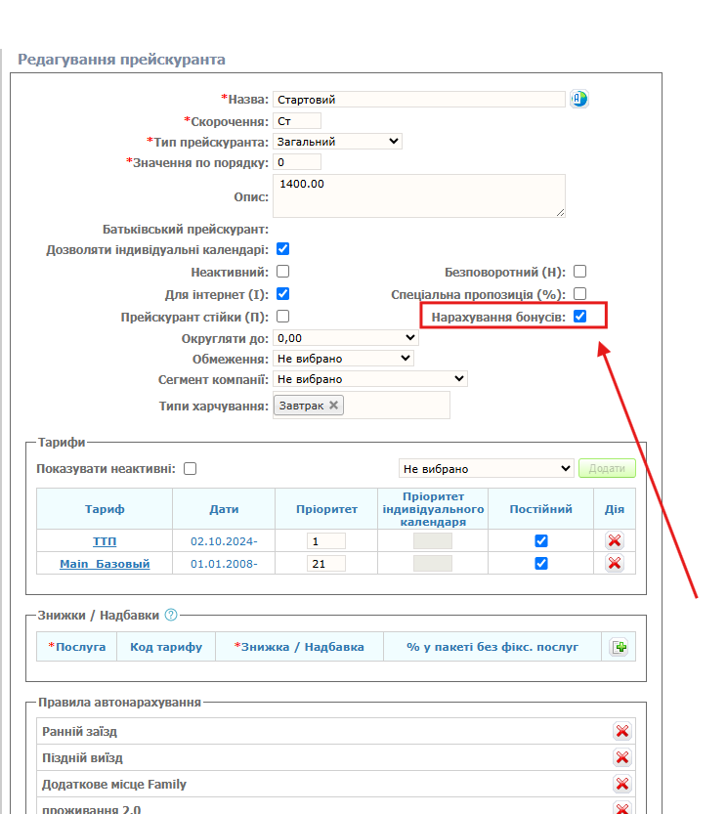This screenshot has height=814, width=727.
Task: Delete the Main_Базовый tariff row
Action: 614,563
